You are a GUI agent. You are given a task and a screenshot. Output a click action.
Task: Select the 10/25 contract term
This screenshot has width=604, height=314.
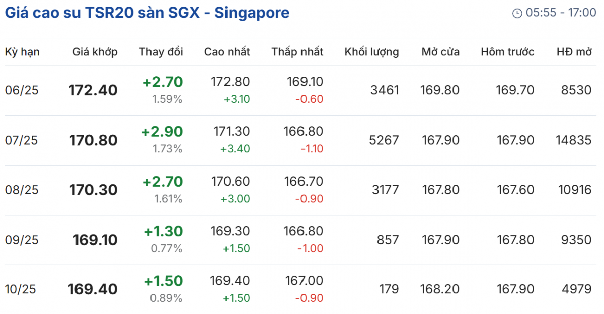coord(22,289)
